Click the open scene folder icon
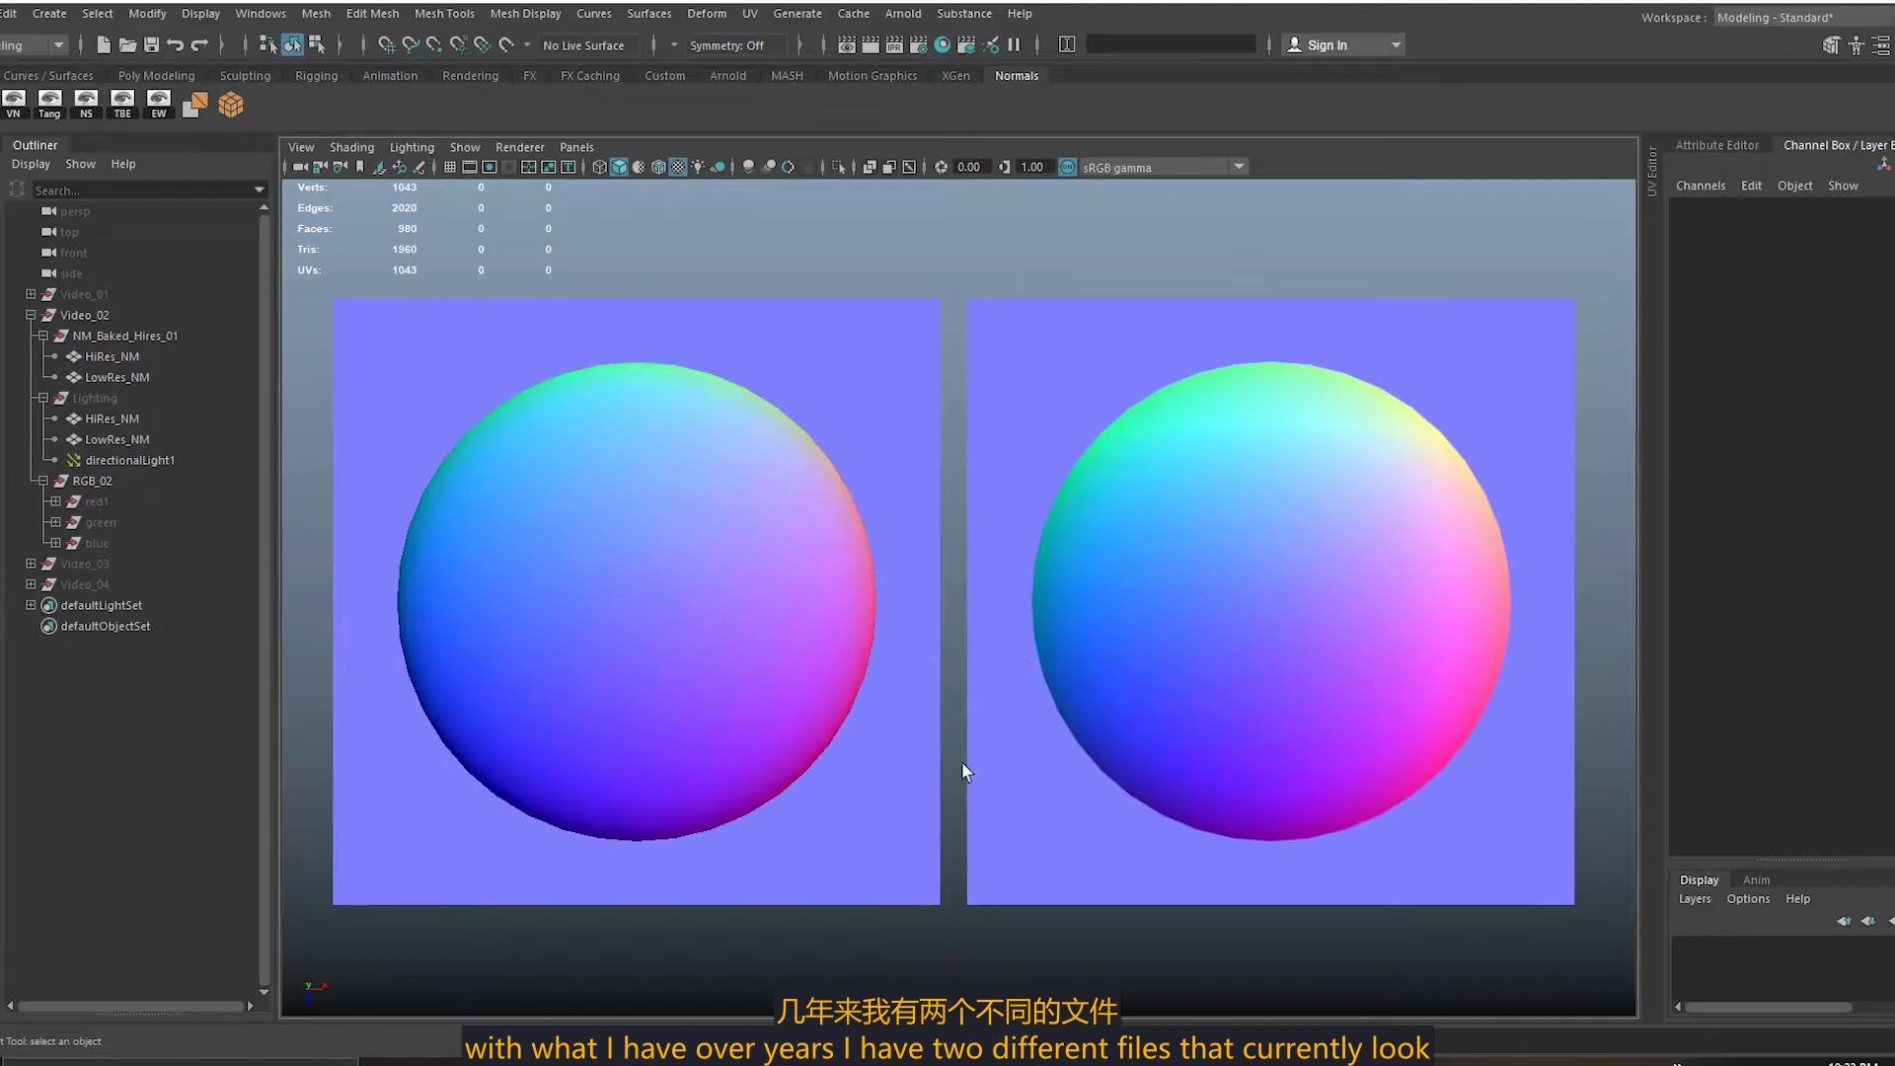This screenshot has width=1895, height=1066. (x=127, y=44)
